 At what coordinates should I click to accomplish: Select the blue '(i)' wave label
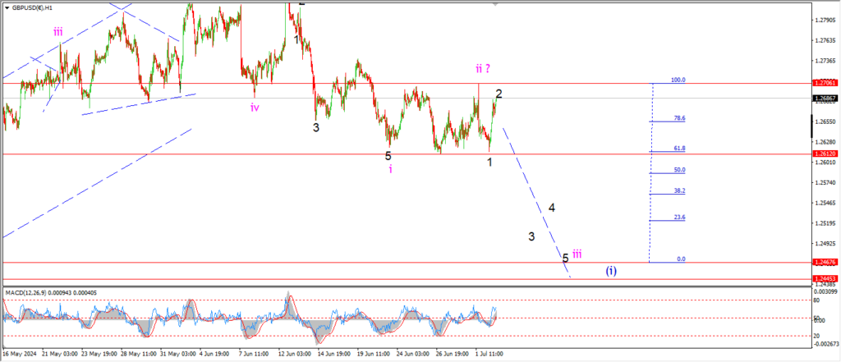(612, 270)
